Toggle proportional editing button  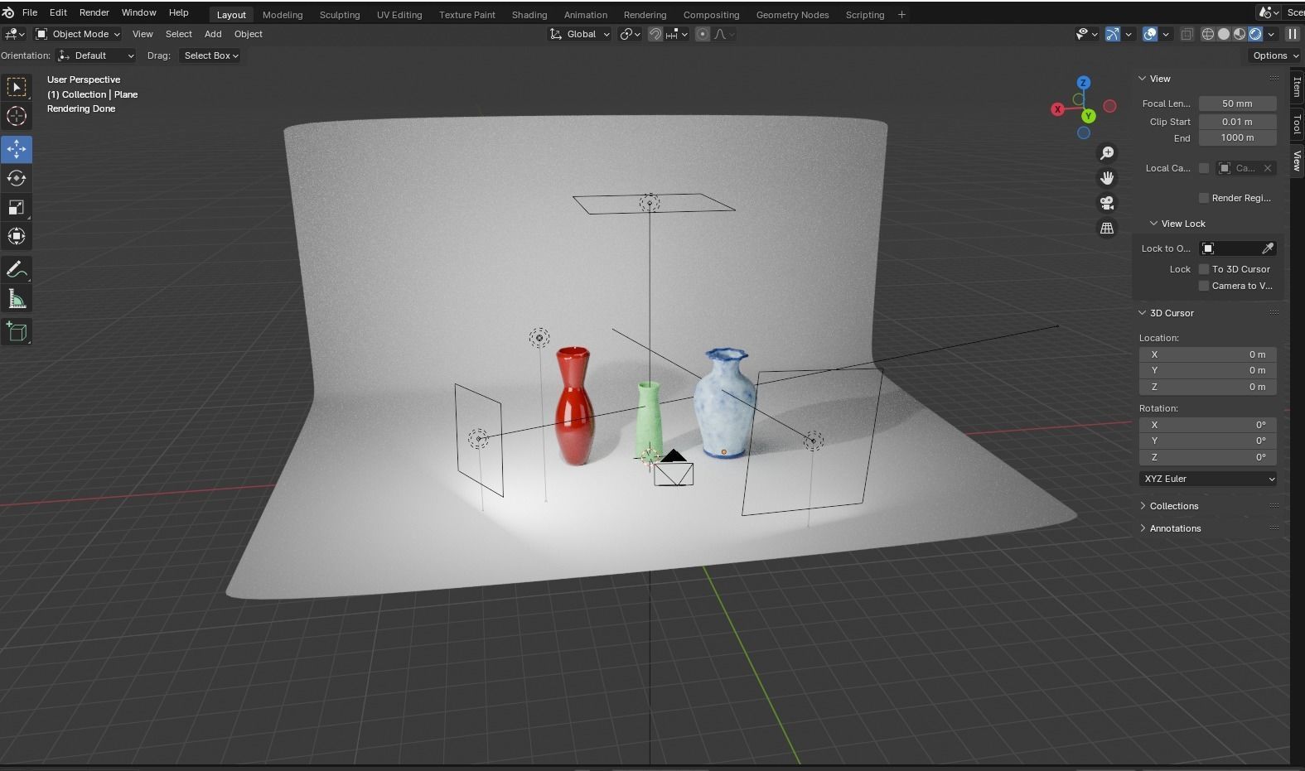click(x=703, y=34)
